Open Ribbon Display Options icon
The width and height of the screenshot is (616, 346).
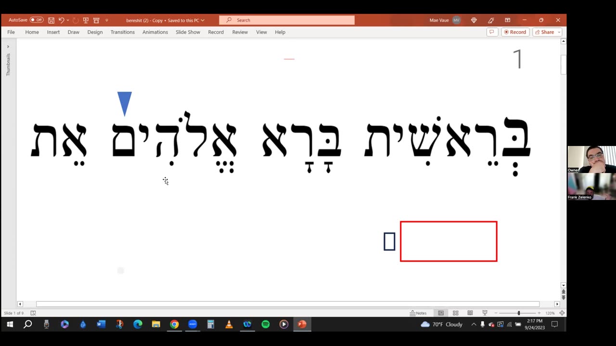507,20
